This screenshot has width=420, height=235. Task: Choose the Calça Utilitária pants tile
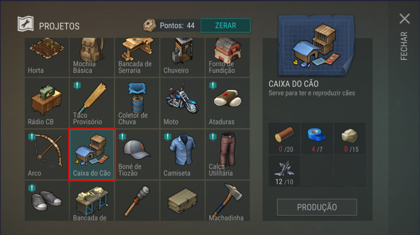point(227,154)
